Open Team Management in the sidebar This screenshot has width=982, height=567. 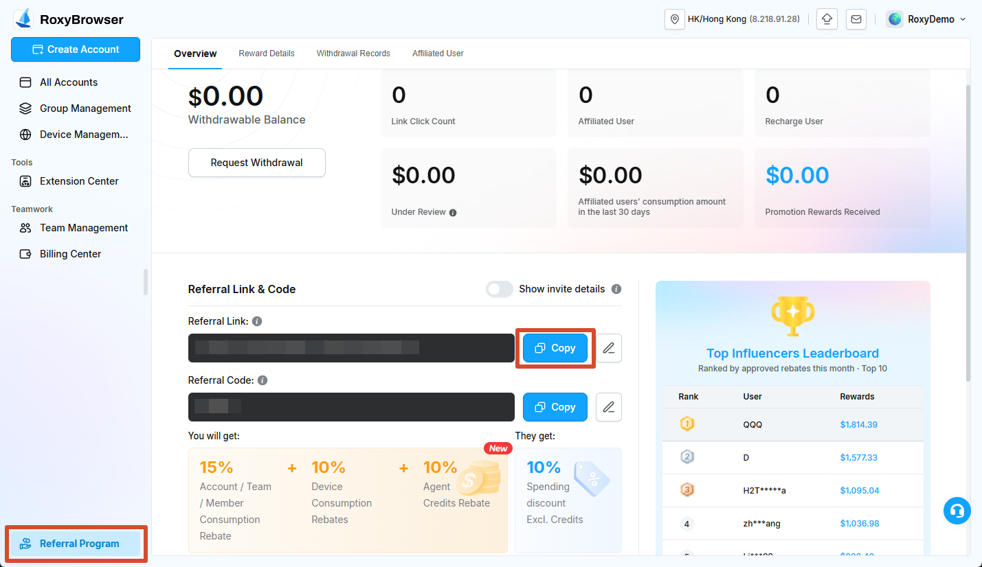tap(76, 228)
